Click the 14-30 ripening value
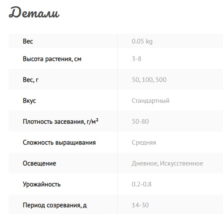Image resolution: width=223 pixels, height=214 pixels. (140, 205)
